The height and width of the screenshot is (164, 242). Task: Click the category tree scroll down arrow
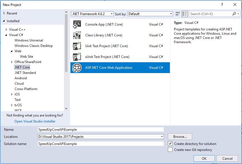[66, 109]
